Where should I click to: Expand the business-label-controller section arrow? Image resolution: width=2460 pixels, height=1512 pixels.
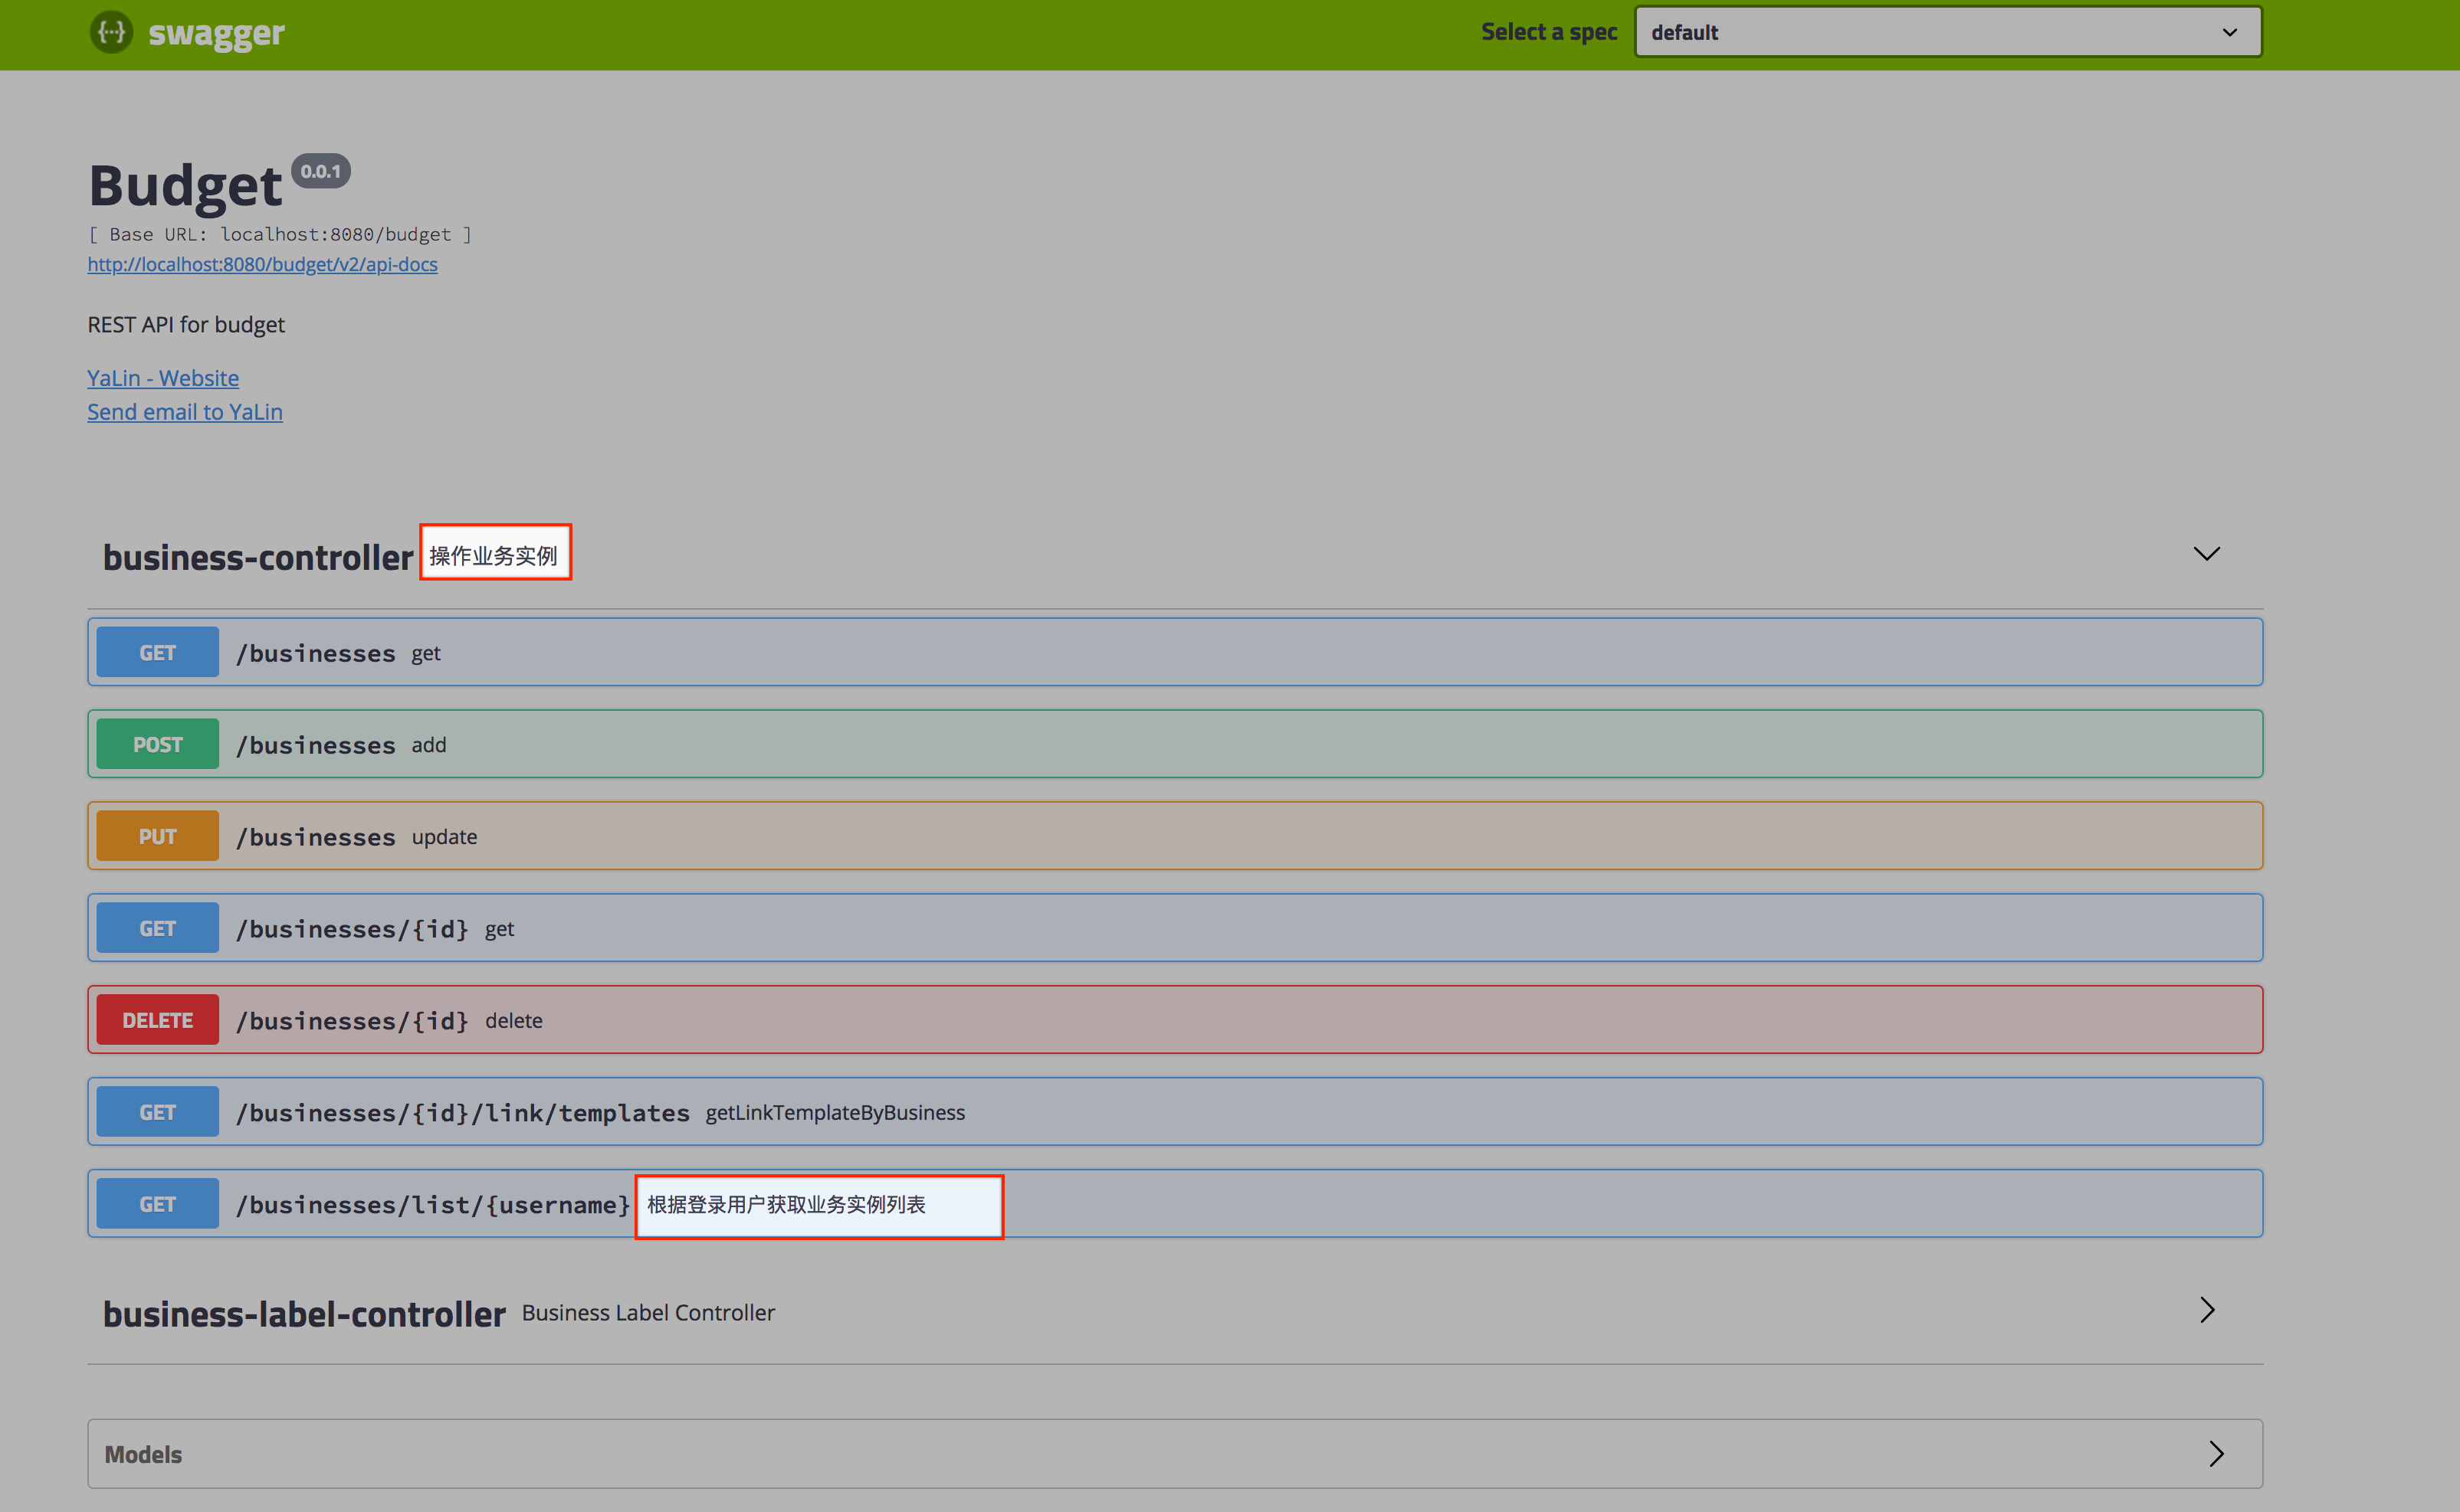pos(2207,1310)
